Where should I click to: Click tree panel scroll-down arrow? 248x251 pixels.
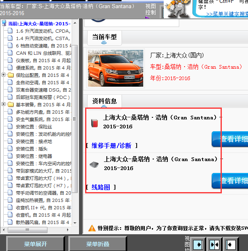pos(75,223)
